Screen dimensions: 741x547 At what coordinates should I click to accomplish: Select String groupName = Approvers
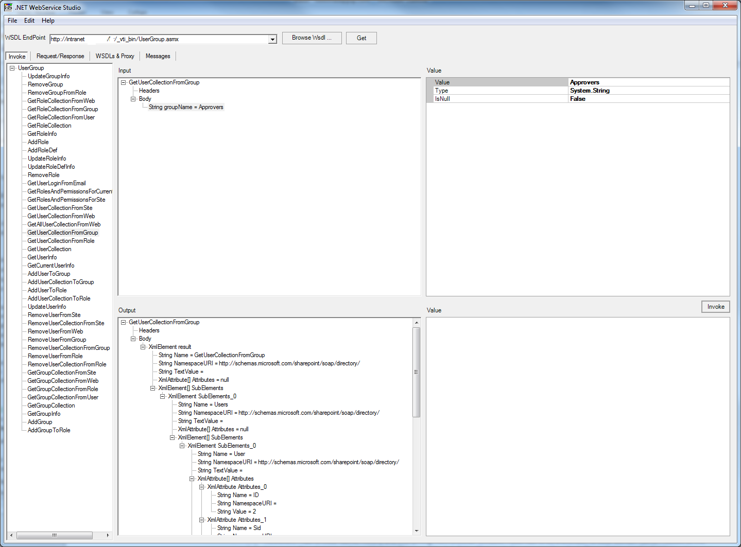click(186, 107)
